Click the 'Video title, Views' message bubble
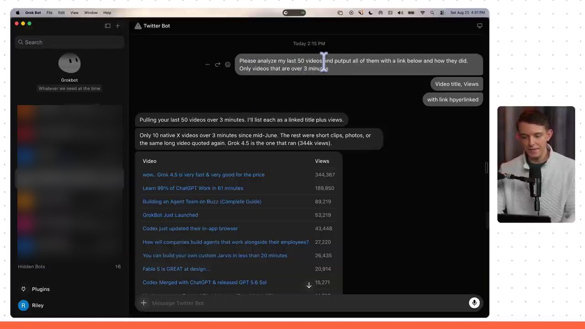The width and height of the screenshot is (585, 329). [x=457, y=84]
